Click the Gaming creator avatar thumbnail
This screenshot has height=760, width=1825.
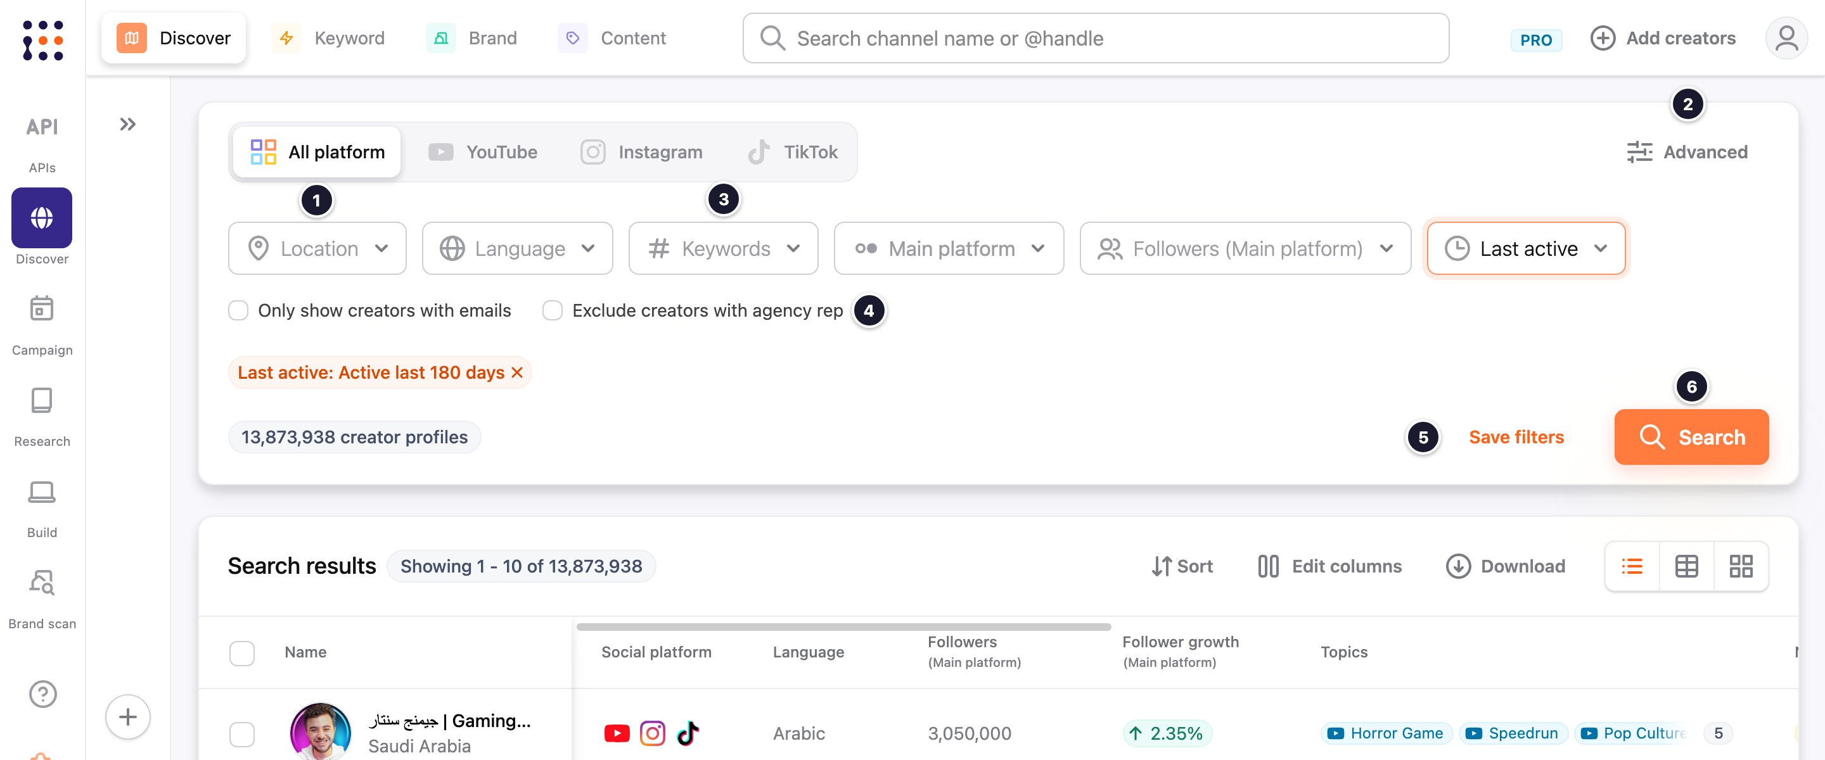[320, 733]
